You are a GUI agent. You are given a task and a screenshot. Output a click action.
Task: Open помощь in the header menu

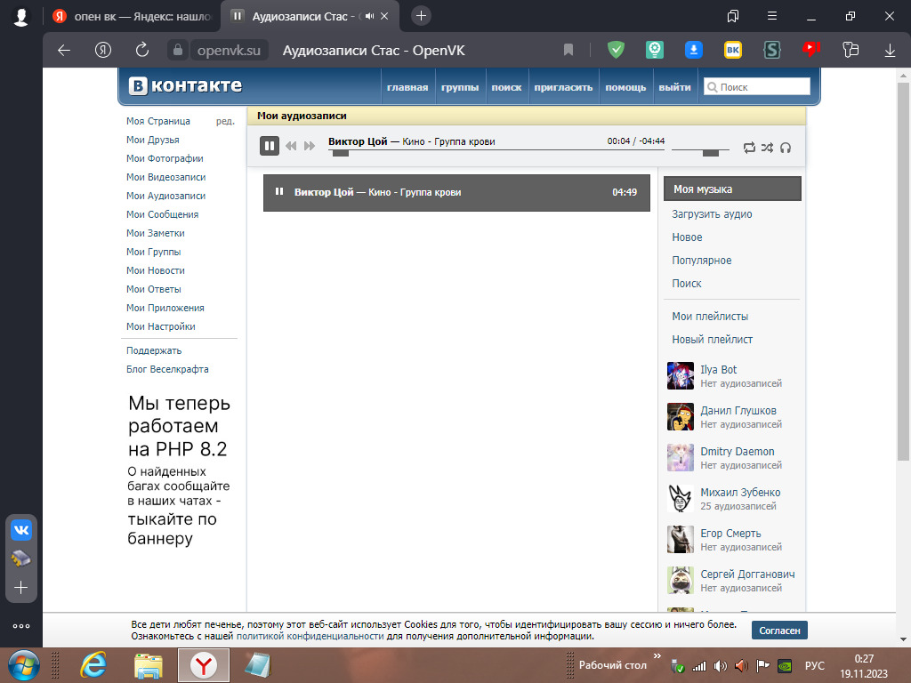[625, 87]
